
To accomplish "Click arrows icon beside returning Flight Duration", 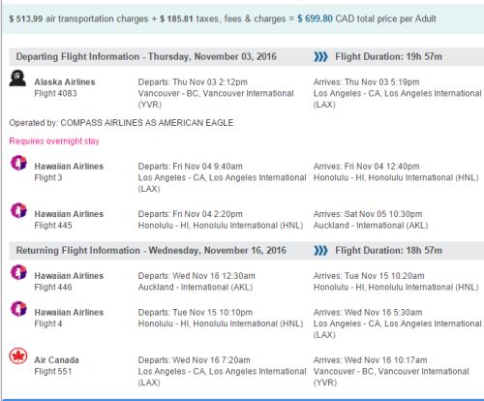I will click(x=320, y=251).
